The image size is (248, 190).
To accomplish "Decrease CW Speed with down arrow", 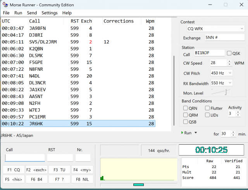I will [229, 64].
